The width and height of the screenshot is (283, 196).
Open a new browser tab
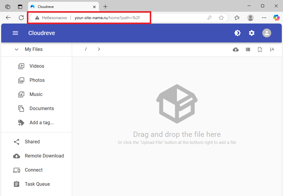click(x=105, y=7)
